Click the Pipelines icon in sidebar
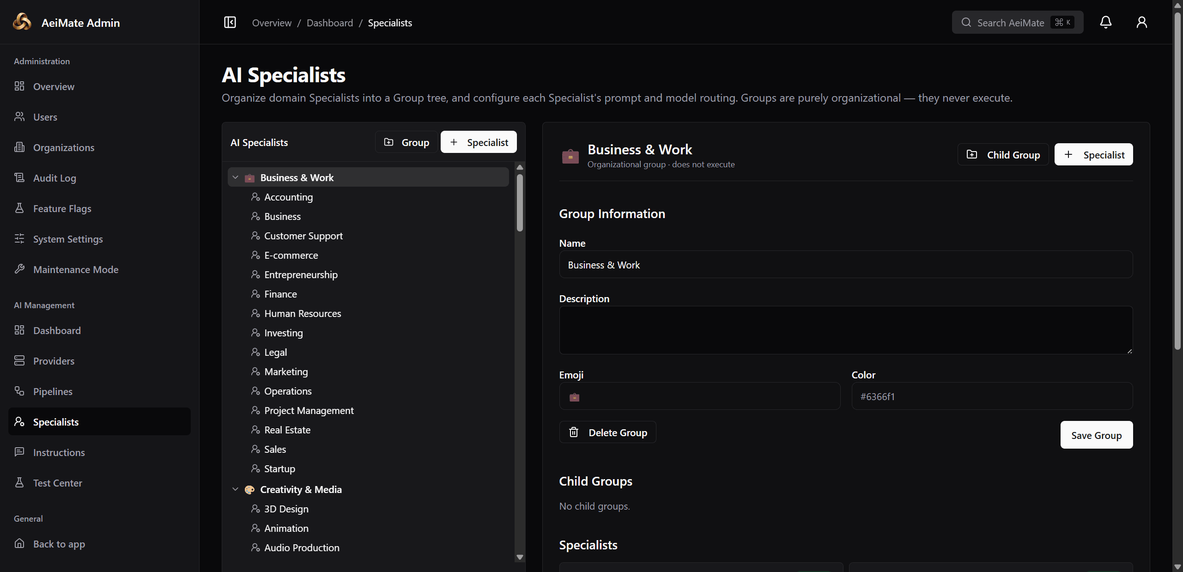 coord(19,391)
